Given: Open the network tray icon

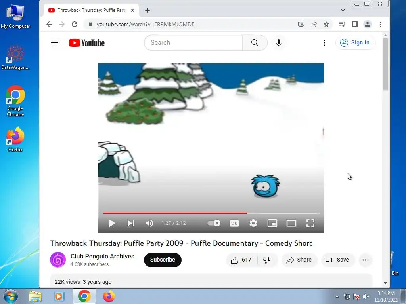Looking at the screenshot, I should click(x=347, y=296).
